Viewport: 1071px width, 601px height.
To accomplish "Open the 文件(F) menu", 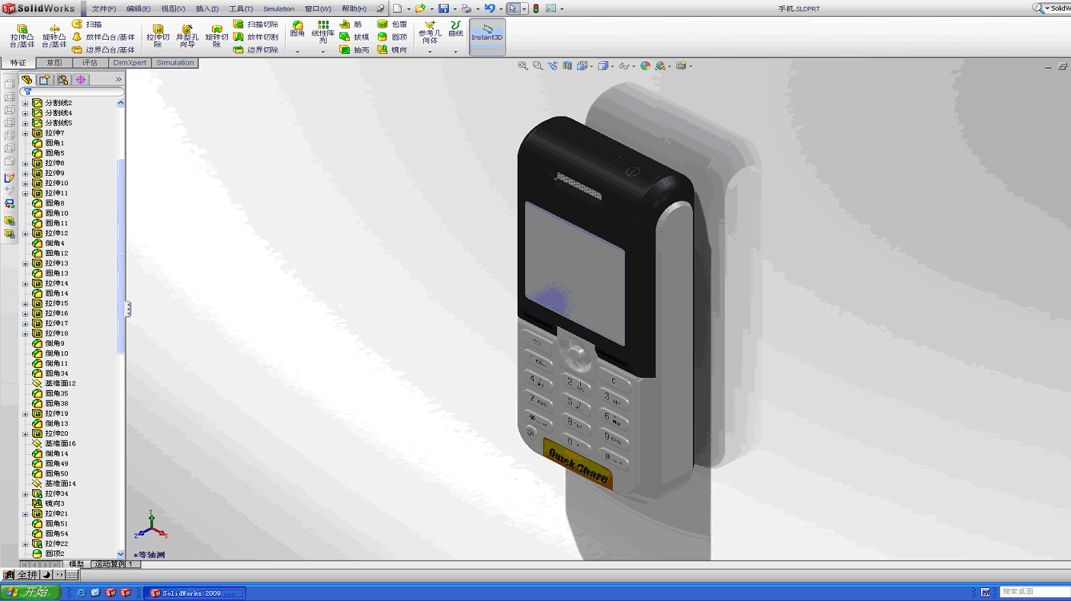I will pyautogui.click(x=104, y=9).
